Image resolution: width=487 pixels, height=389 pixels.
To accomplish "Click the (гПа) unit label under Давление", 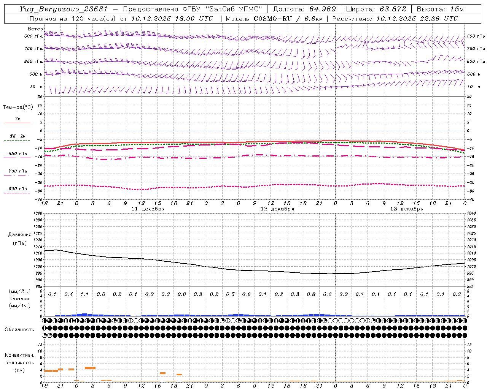I will tap(20, 244).
